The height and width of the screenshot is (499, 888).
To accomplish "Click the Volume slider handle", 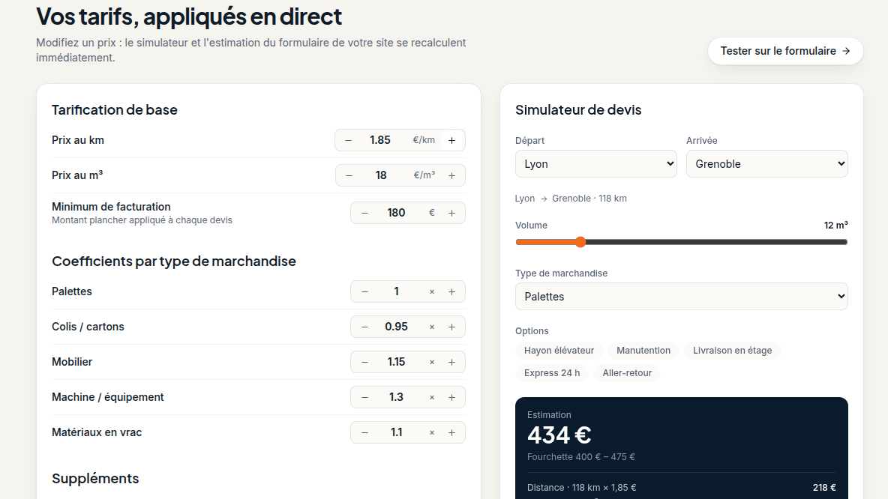I will (580, 242).
